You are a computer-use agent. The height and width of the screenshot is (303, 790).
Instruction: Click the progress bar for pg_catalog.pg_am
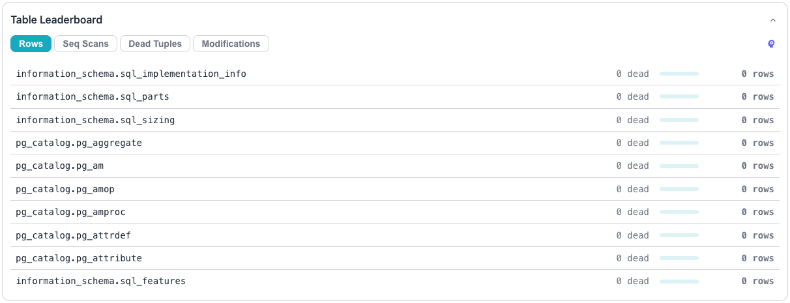point(679,166)
